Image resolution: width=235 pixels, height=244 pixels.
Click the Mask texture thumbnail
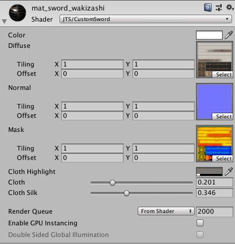tap(215, 144)
